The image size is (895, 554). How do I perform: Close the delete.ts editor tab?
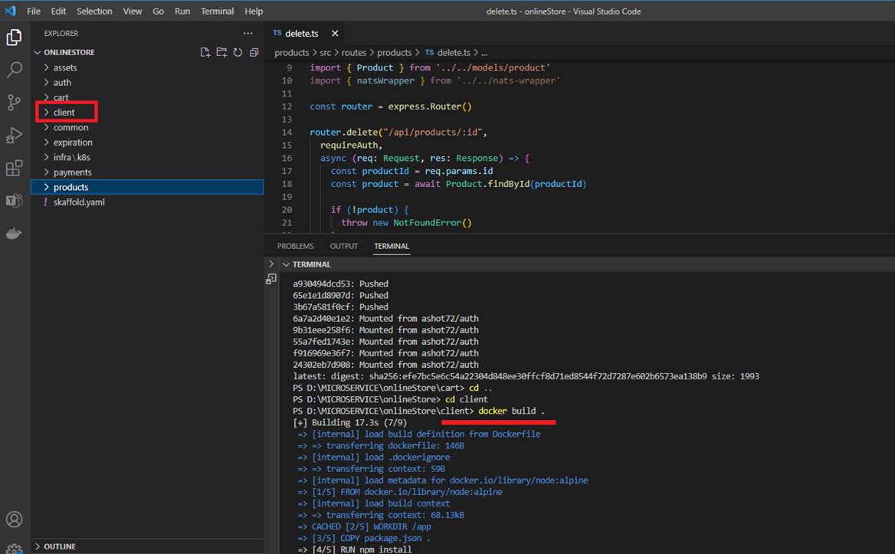coord(335,34)
